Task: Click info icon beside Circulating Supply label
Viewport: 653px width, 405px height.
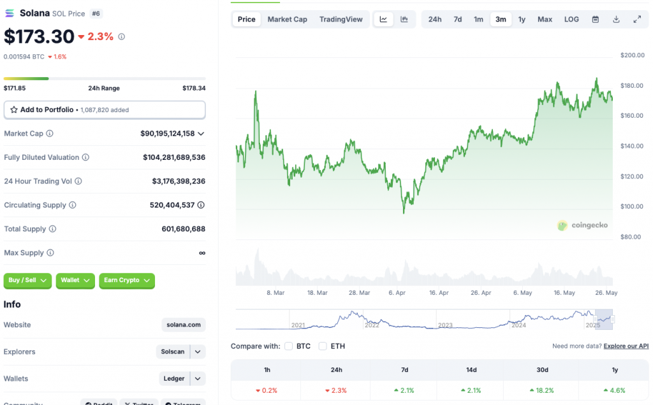Action: [x=73, y=205]
